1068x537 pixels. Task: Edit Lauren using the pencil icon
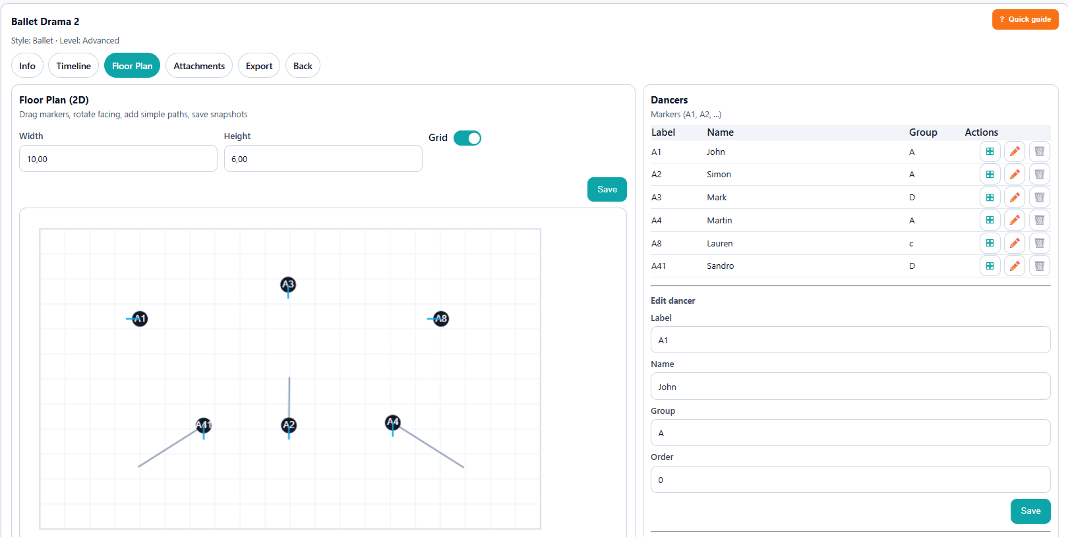(x=1015, y=243)
